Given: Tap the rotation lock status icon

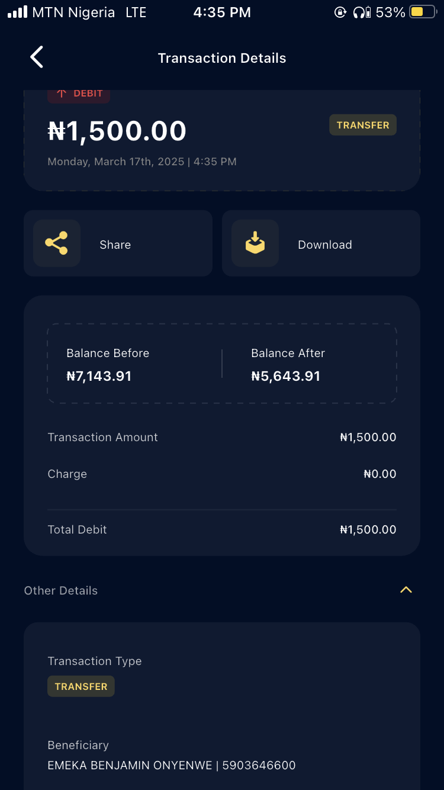Looking at the screenshot, I should point(340,12).
